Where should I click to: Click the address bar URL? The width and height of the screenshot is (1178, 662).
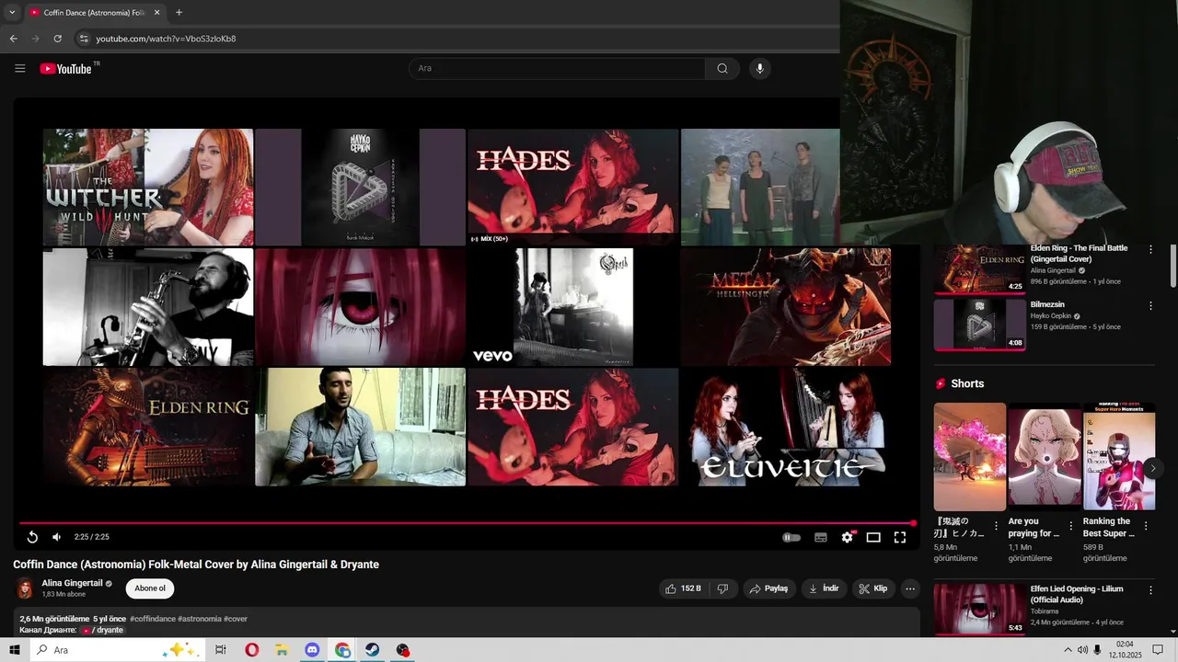[x=166, y=39]
